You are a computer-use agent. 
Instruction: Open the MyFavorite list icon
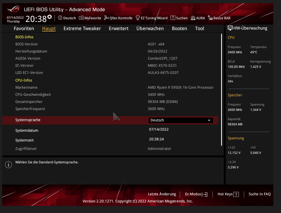81,18
